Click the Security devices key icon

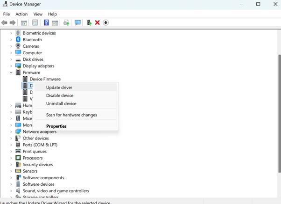pyautogui.click(x=18, y=165)
